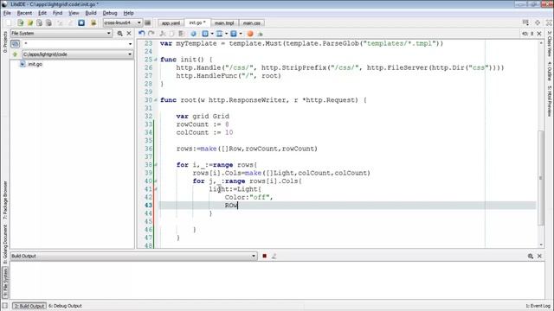Close the File System side panel

[x=129, y=33]
